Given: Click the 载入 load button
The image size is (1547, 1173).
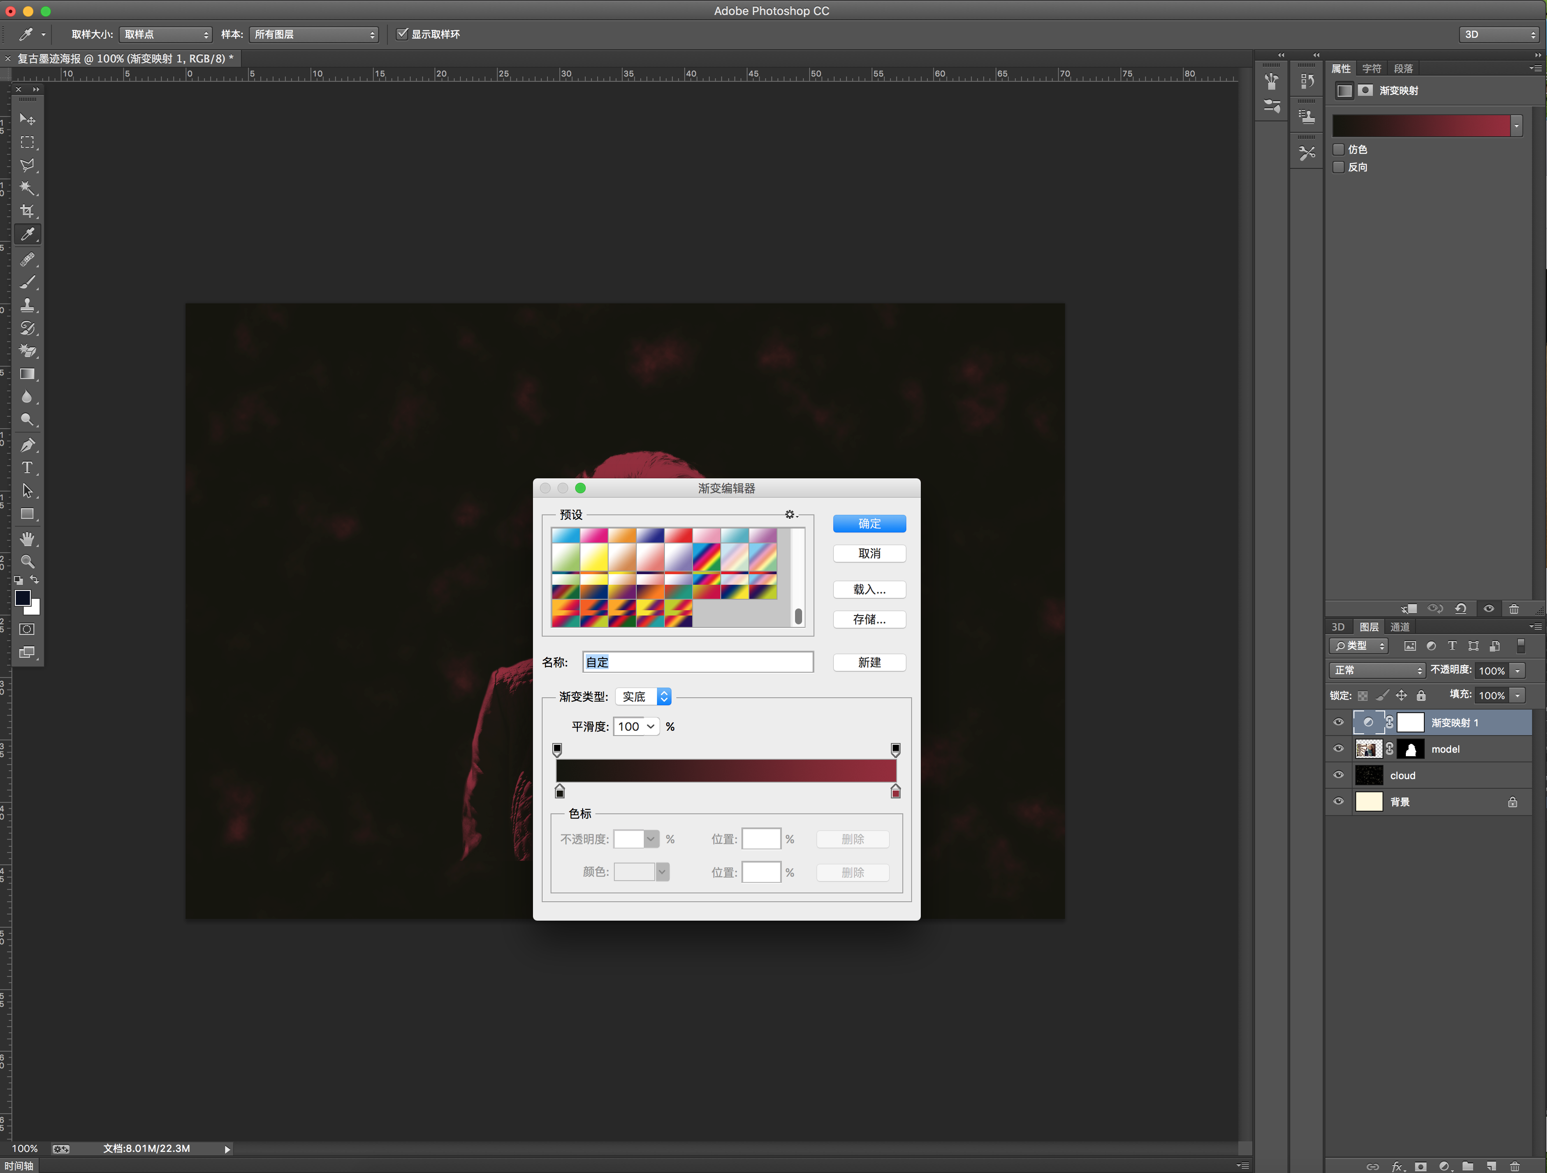Looking at the screenshot, I should [869, 589].
